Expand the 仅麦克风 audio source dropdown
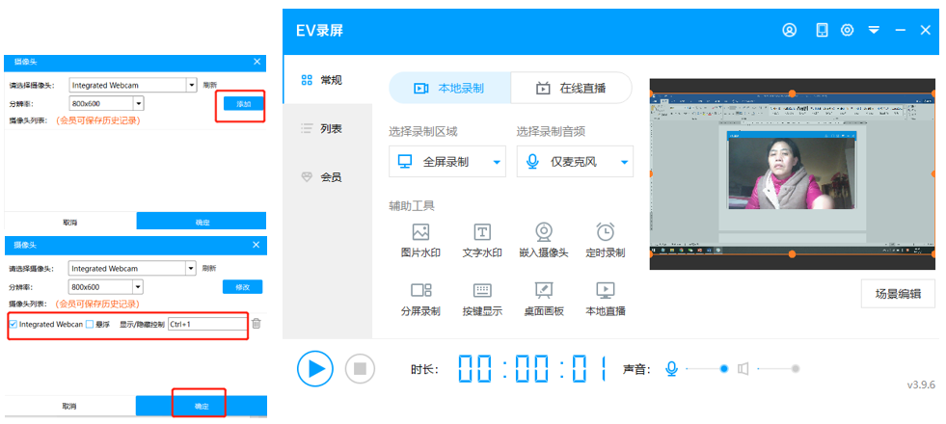The height and width of the screenshot is (424, 946). (x=625, y=162)
